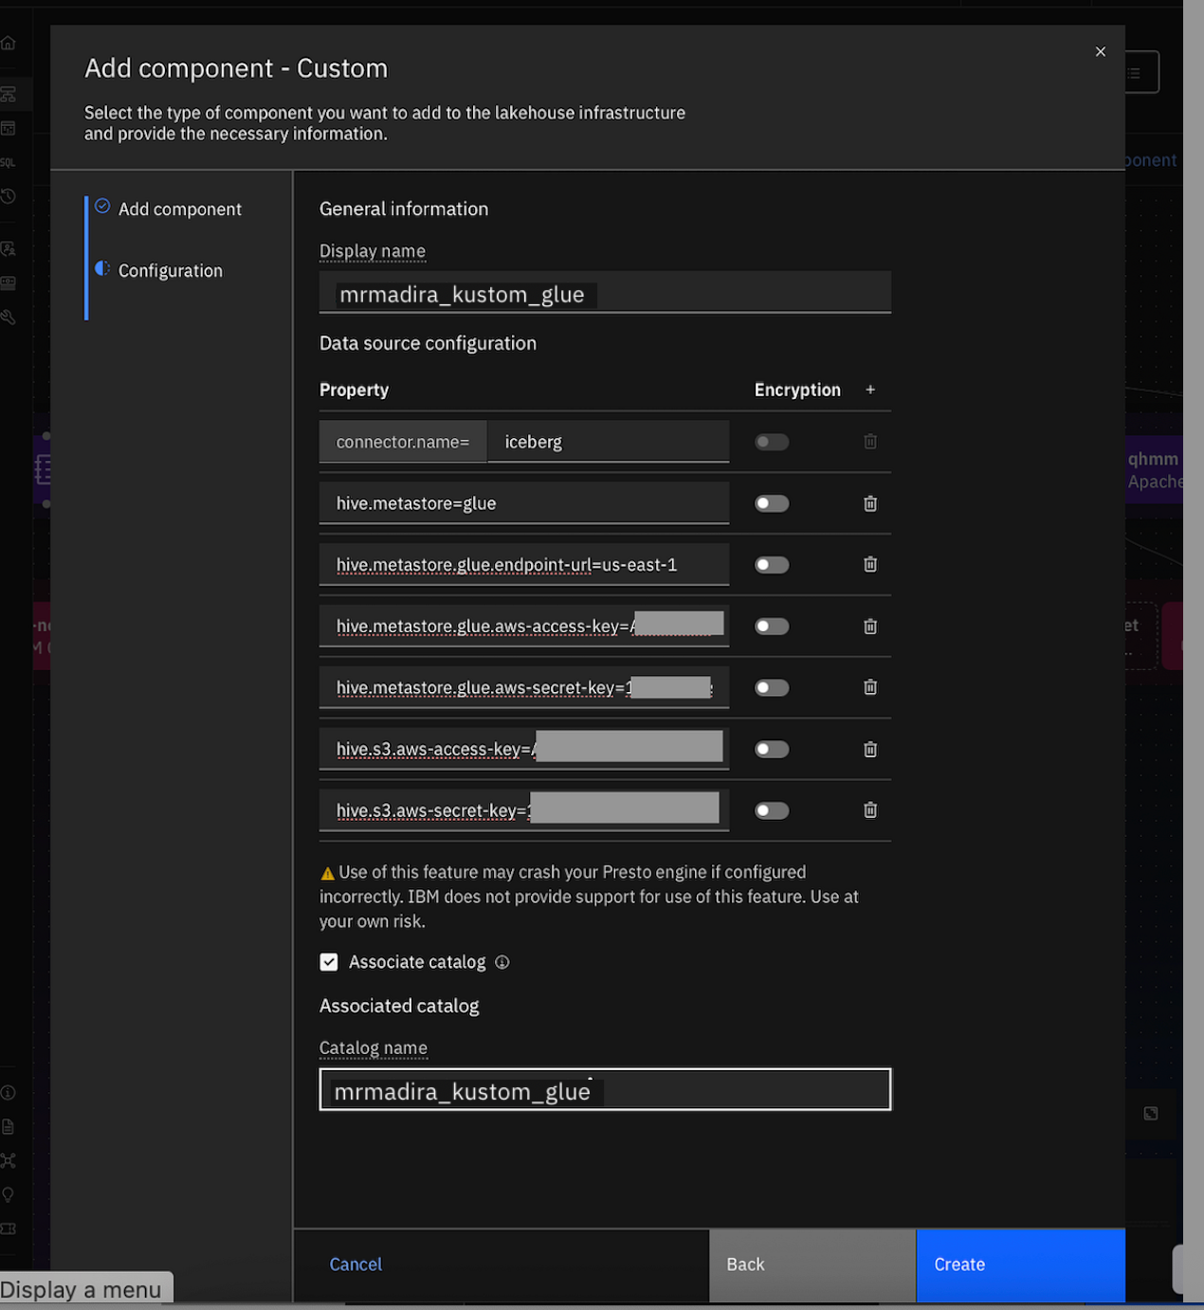Click the connector.name value field showing iceberg
Viewport: 1204px width, 1310px height.
click(x=608, y=442)
